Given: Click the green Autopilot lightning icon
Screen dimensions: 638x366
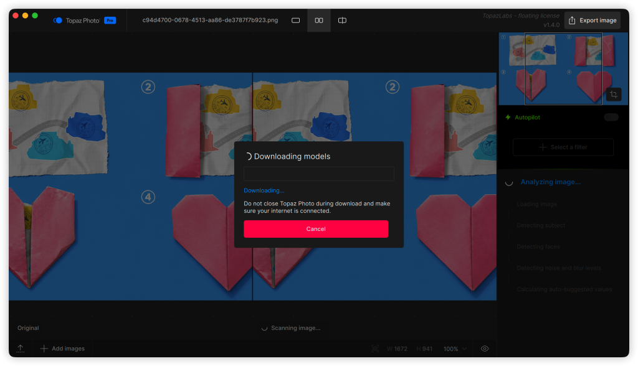Looking at the screenshot, I should [508, 117].
